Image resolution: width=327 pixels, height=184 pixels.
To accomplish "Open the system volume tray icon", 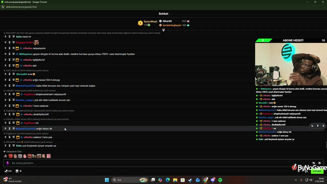I will (x=311, y=180).
